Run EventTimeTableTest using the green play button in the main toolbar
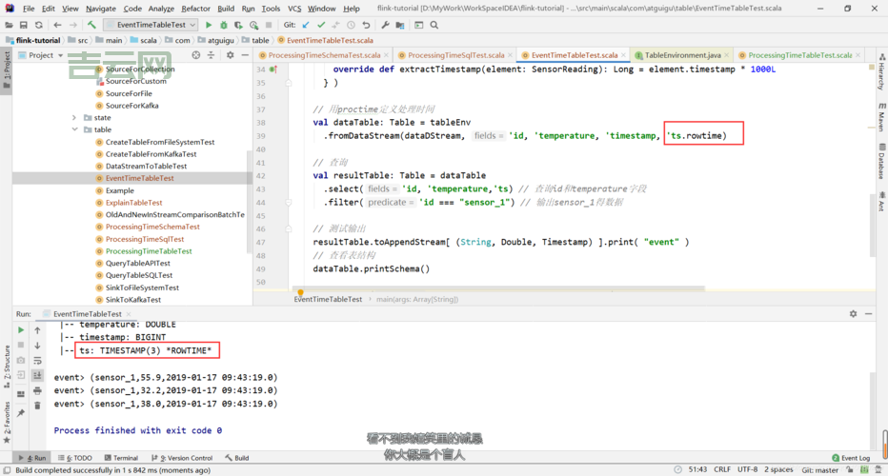888x476 pixels. [x=209, y=25]
